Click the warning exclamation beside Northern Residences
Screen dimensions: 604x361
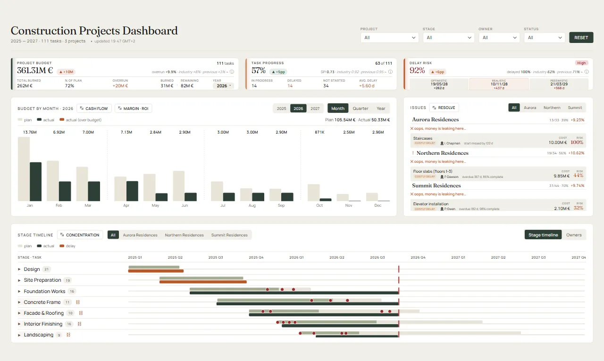(x=413, y=153)
